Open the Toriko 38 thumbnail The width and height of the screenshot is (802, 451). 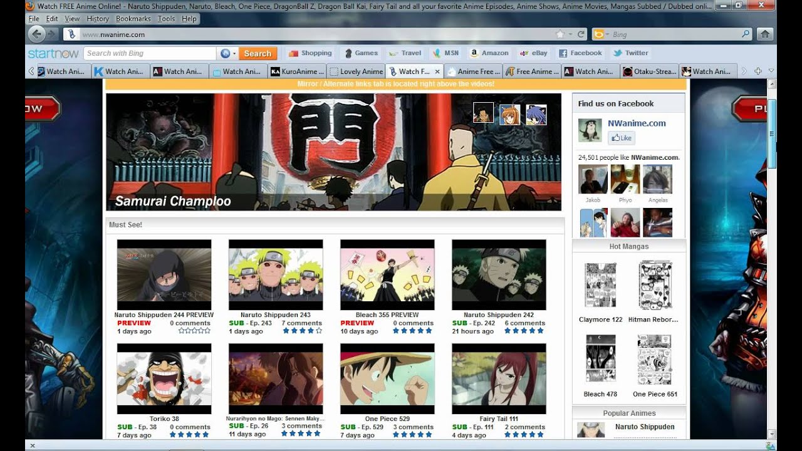tap(164, 379)
